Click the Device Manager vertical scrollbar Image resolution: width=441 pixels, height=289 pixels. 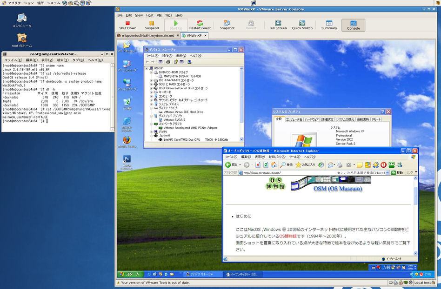tap(241, 104)
